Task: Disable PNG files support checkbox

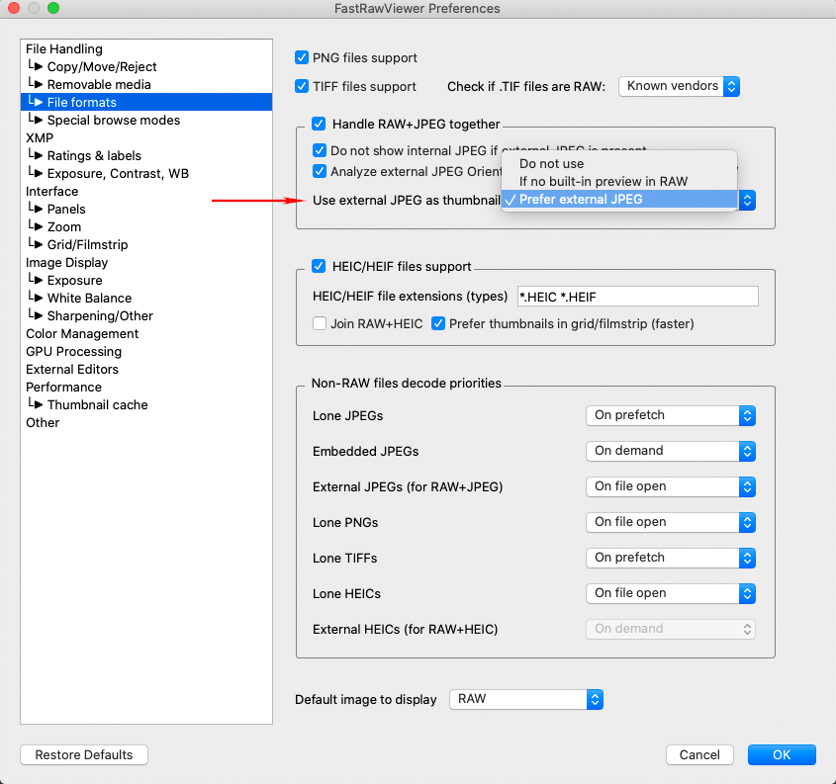Action: pos(303,58)
